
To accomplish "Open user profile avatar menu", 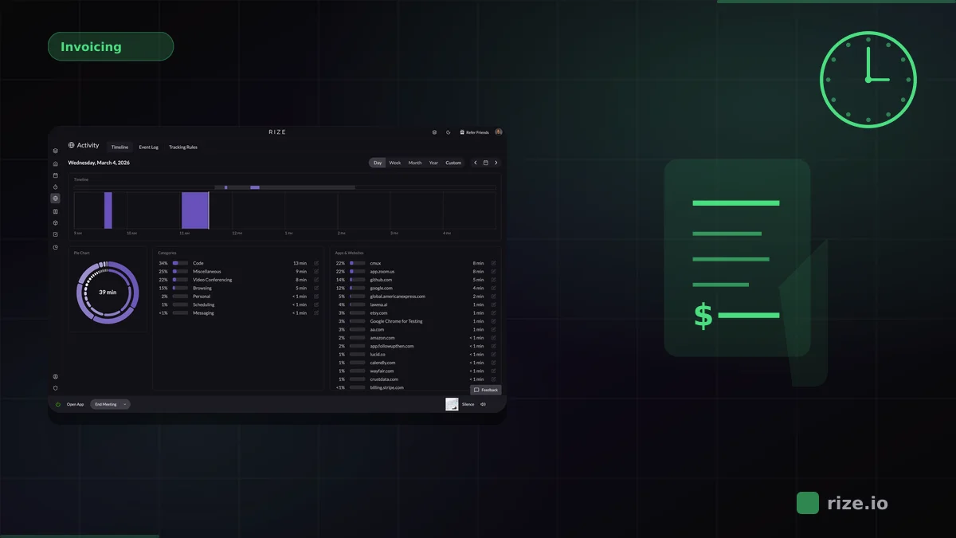I will (x=499, y=132).
